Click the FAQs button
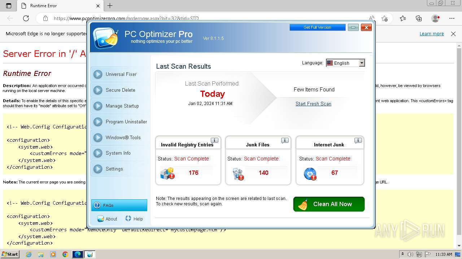Viewport: 462px width, 259px height. pyautogui.click(x=119, y=205)
